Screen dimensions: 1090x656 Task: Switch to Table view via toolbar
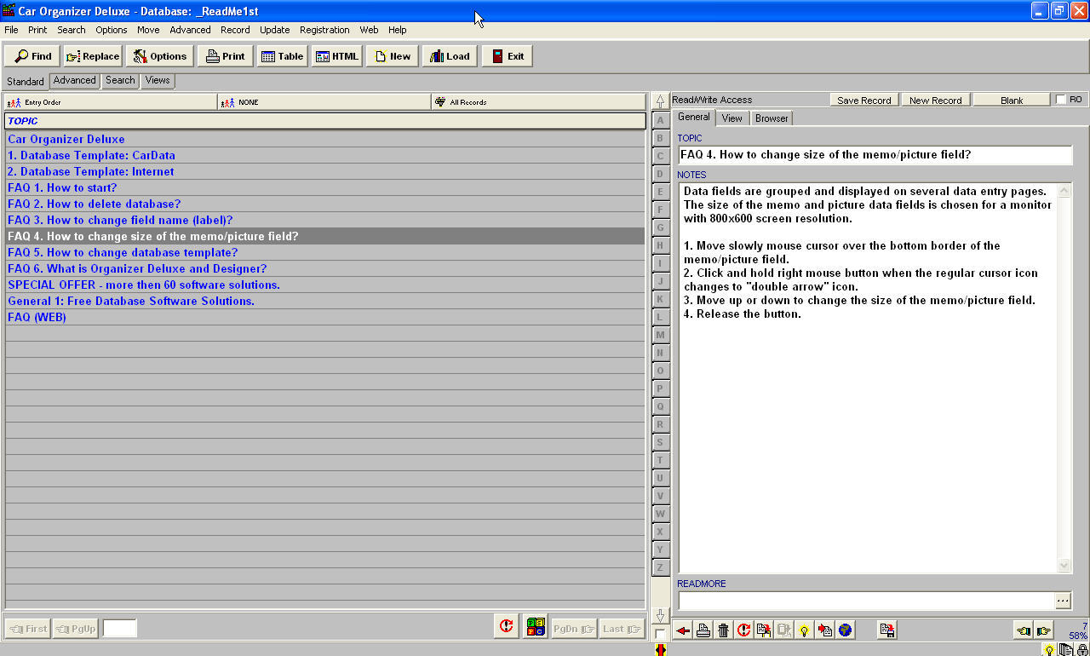(x=282, y=56)
